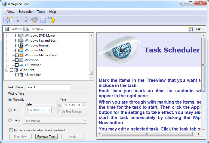Check the Windows Journal checkbox
This screenshot has width=209, height=143.
[17, 45]
